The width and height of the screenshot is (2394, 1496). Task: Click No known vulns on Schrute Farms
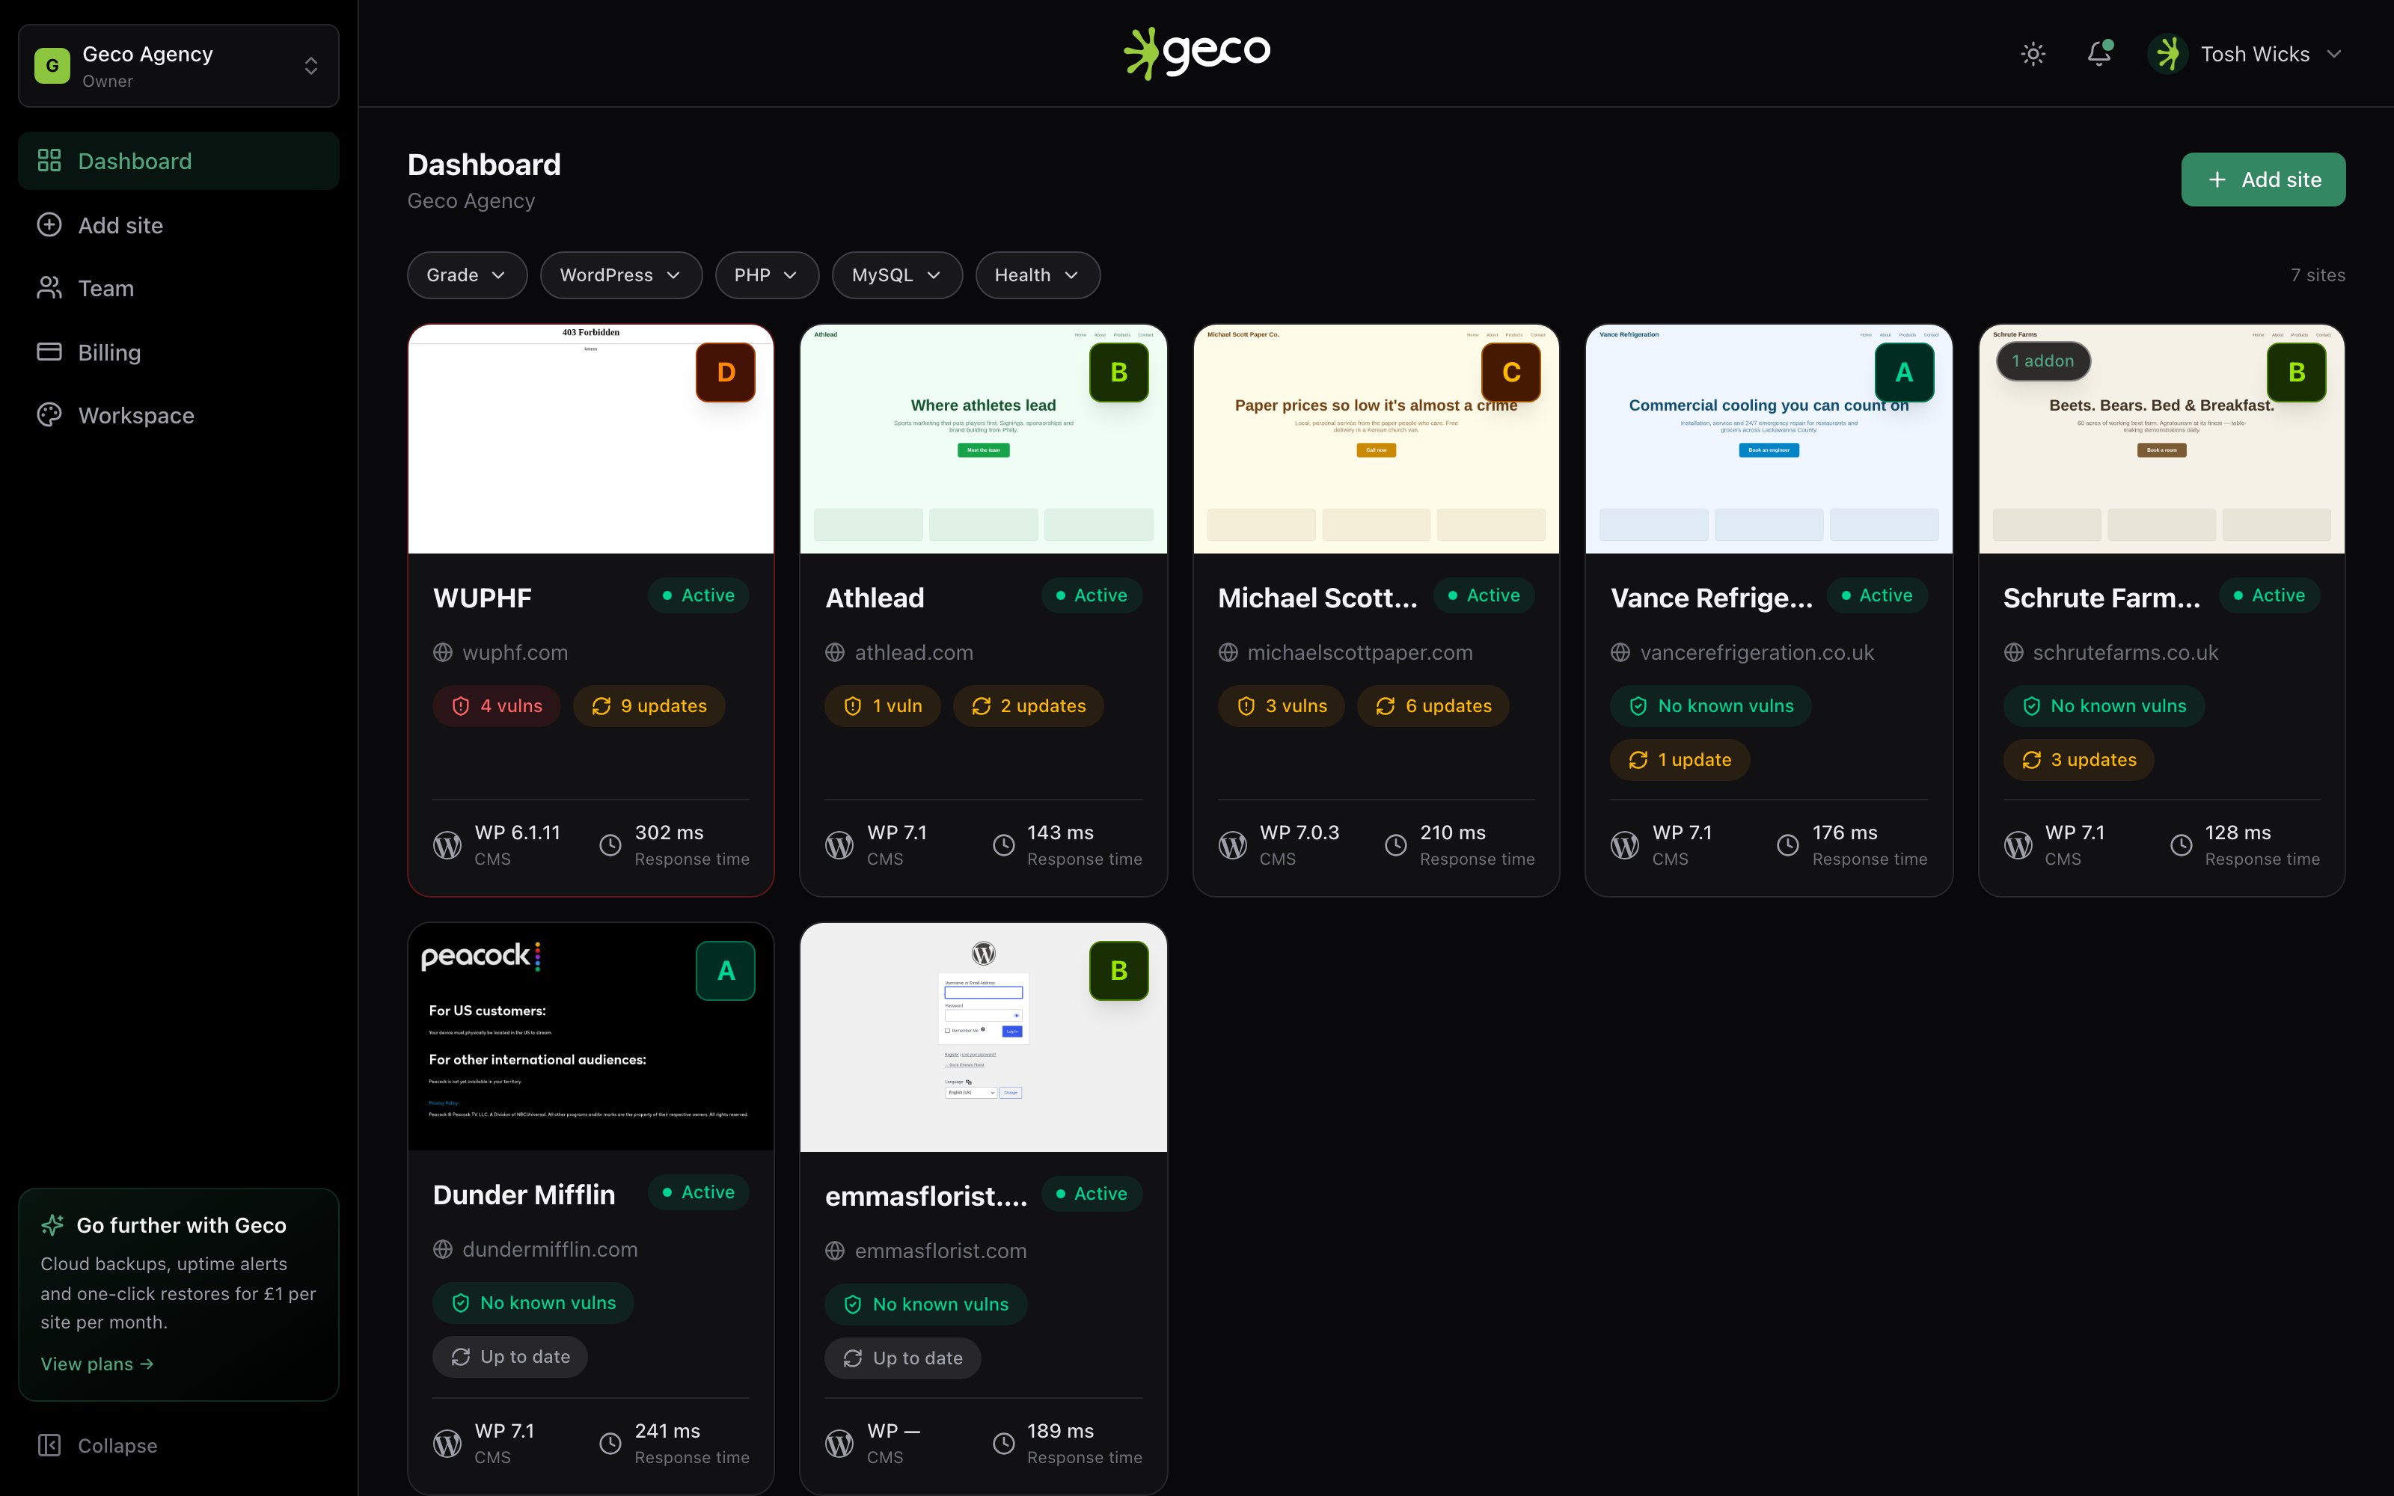pyautogui.click(x=2104, y=705)
